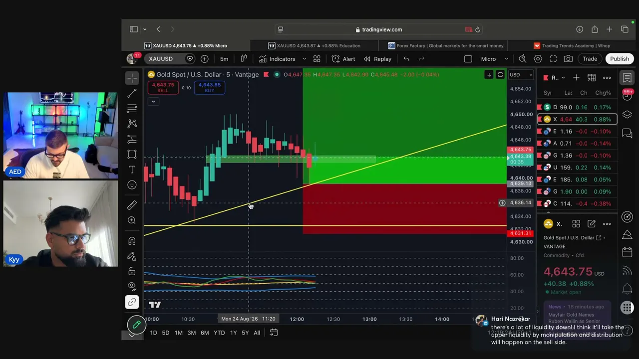This screenshot has height=359, width=639.
Task: Open the object tree layers icon
Action: click(627, 114)
